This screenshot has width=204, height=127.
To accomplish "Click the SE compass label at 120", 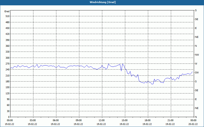I will (197, 90).
